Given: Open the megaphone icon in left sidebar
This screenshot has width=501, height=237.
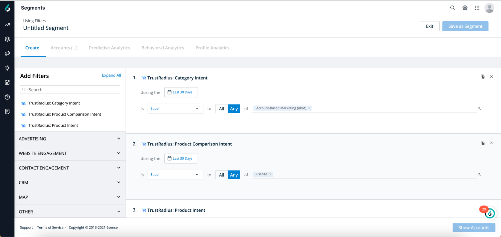Looking at the screenshot, I should (x=7, y=54).
